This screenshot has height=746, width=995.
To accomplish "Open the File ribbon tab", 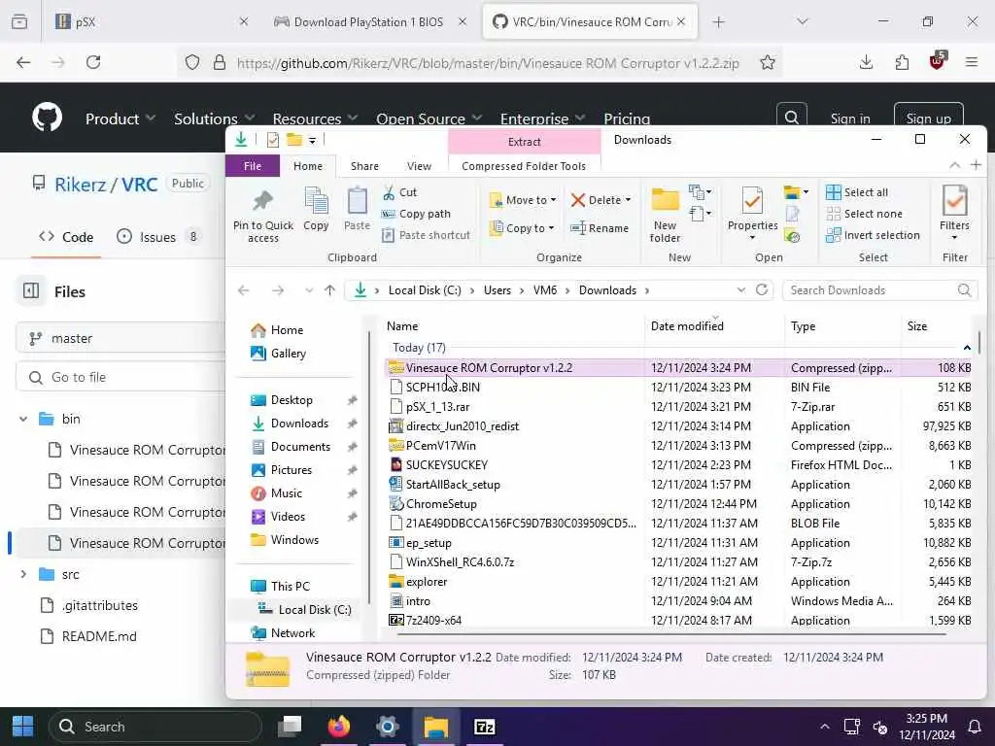I will coord(252,166).
